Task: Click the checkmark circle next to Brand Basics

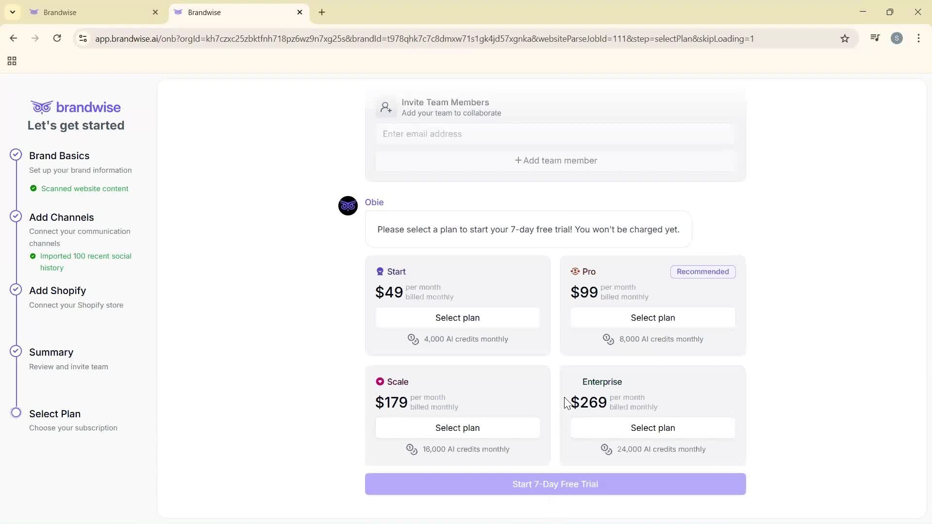Action: coord(16,154)
